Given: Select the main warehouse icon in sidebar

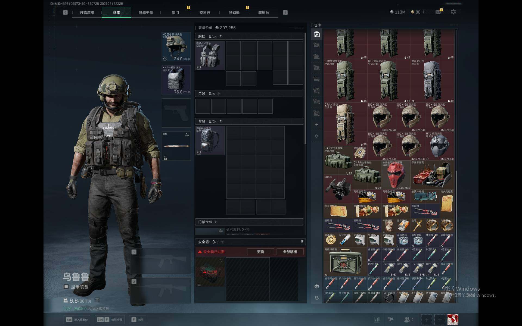Looking at the screenshot, I should (317, 35).
